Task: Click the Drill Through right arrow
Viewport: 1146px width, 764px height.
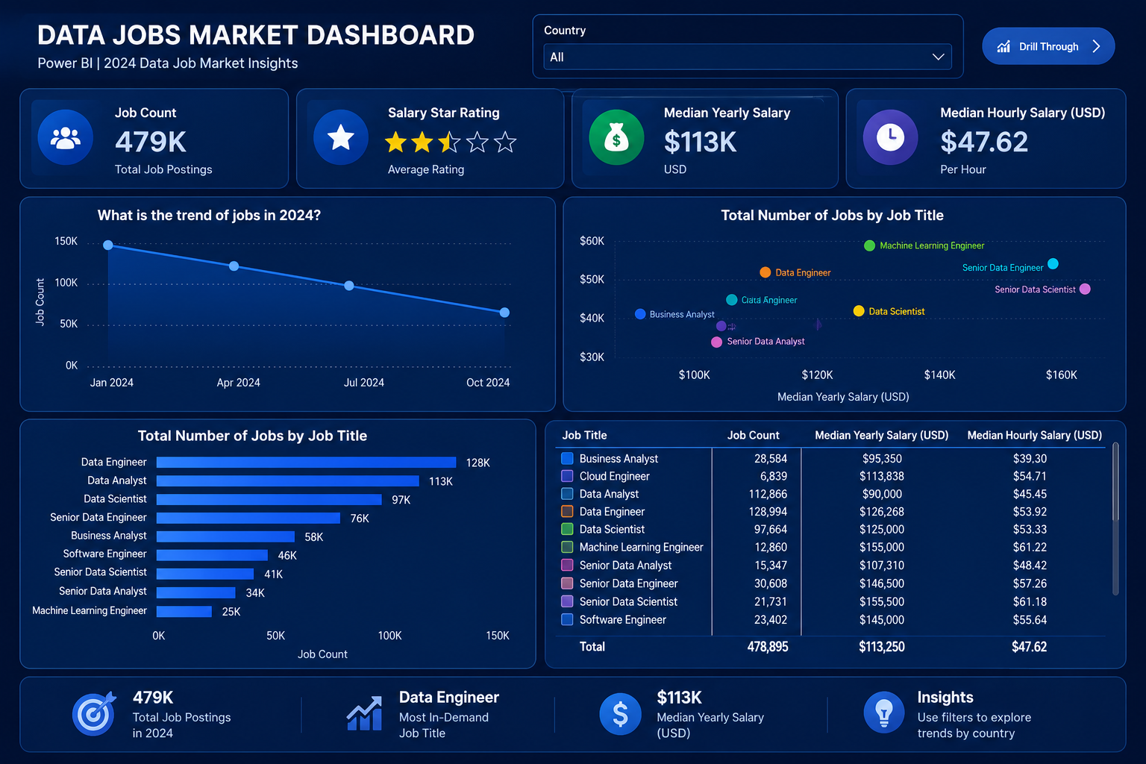Action: (1096, 46)
